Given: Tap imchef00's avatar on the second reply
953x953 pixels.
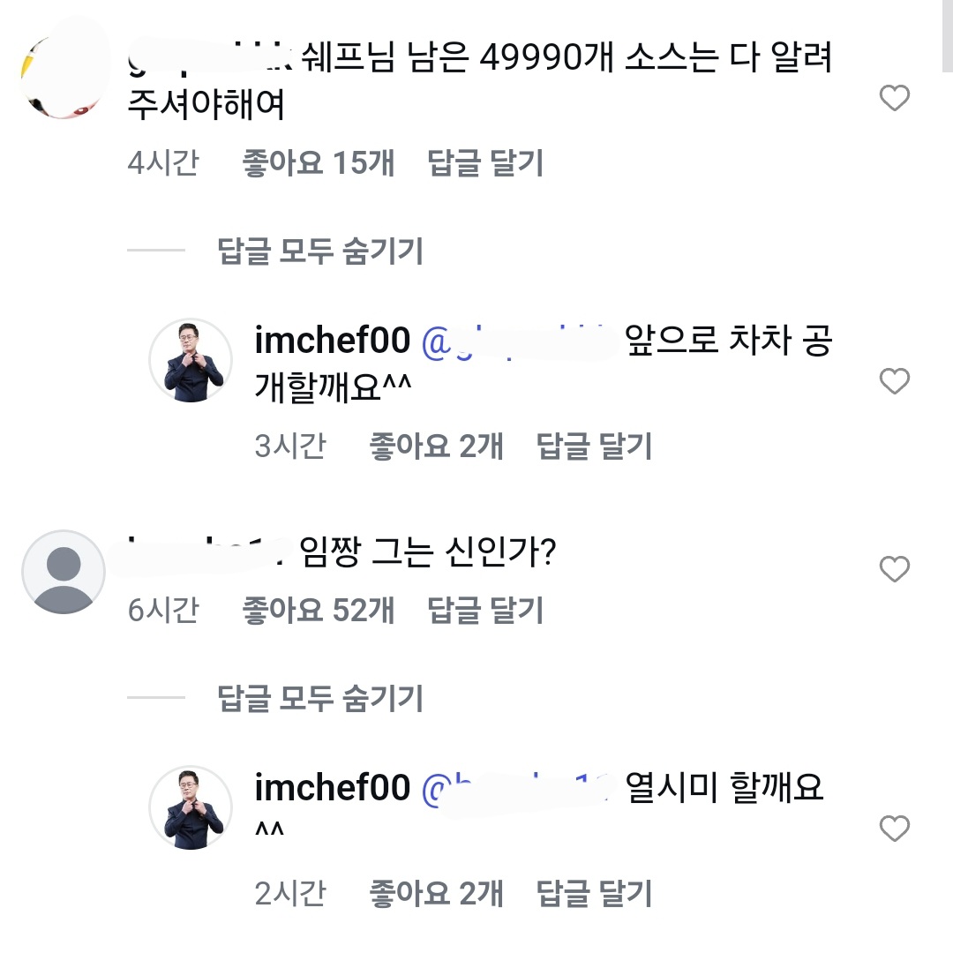Looking at the screenshot, I should tap(191, 808).
